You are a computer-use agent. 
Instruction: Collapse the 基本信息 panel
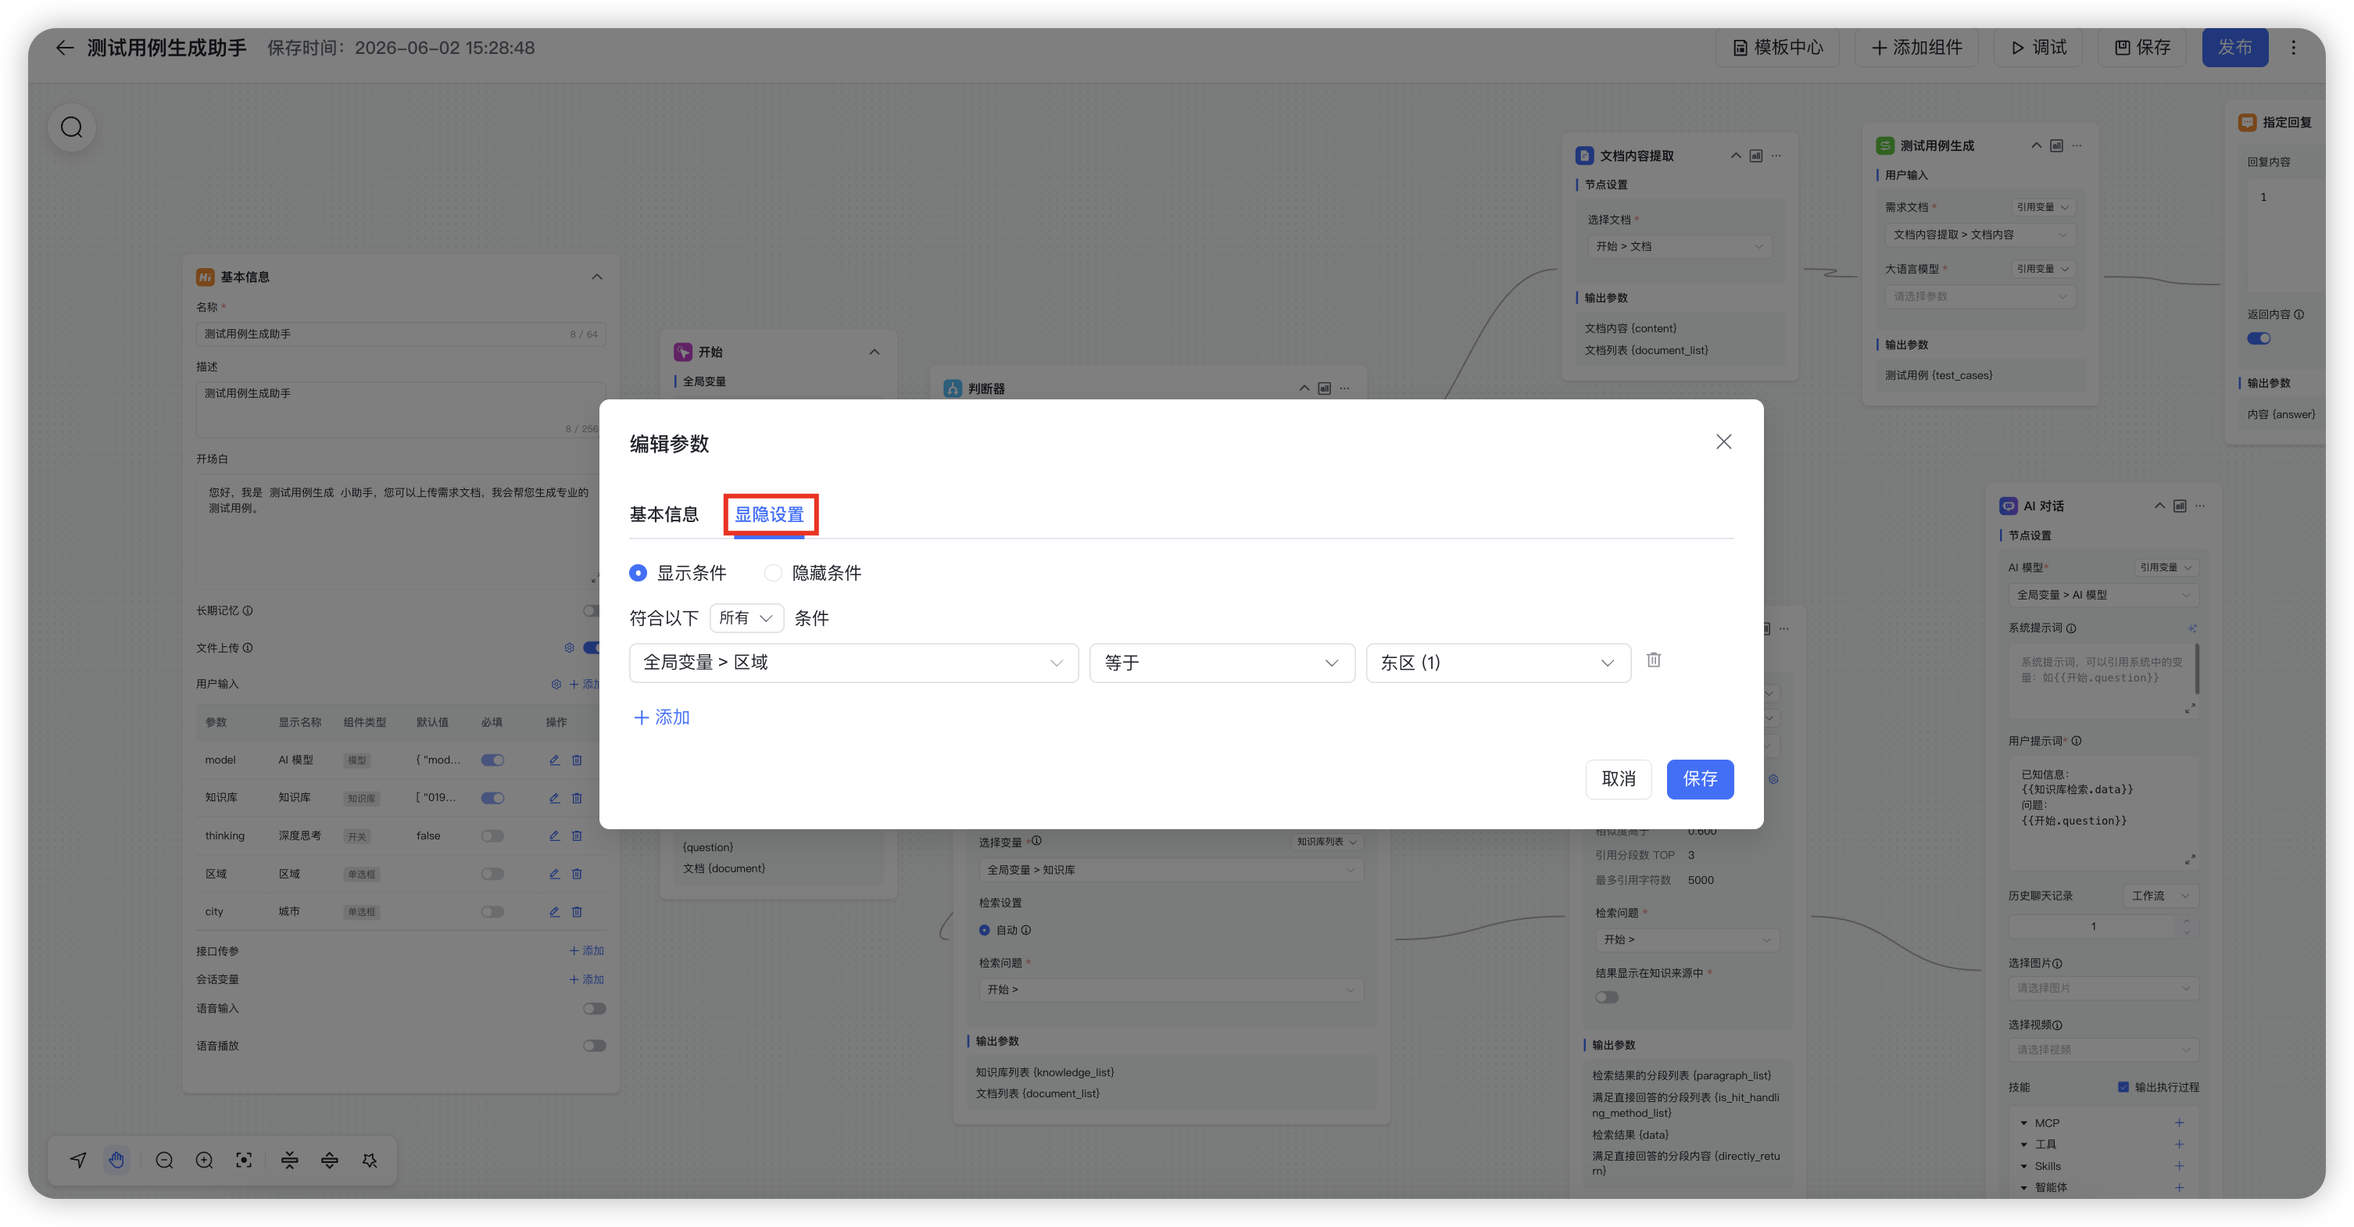pyautogui.click(x=597, y=277)
